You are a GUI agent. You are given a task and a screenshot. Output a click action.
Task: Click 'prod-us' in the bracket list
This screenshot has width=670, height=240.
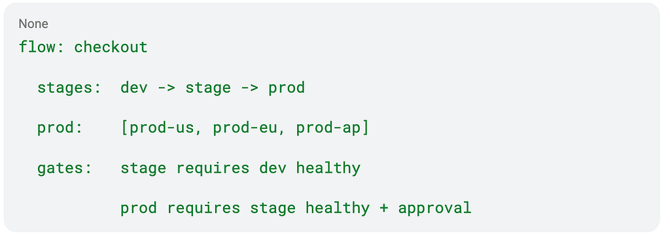coord(162,128)
